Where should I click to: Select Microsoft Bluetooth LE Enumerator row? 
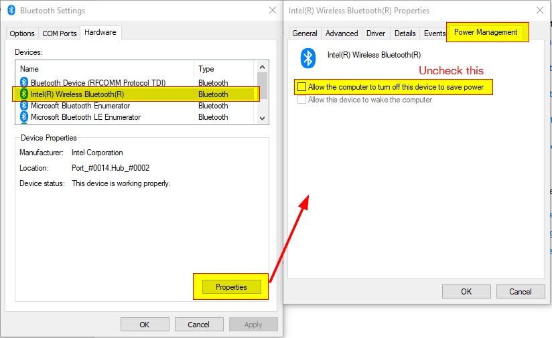point(135,116)
